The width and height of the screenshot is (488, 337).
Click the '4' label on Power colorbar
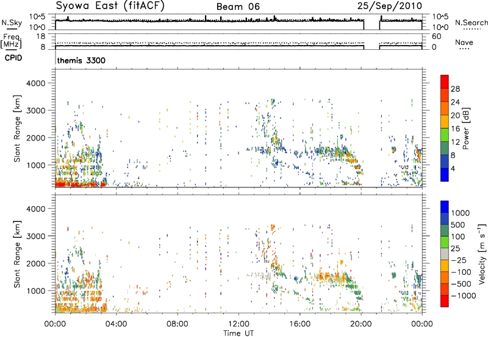(454, 169)
